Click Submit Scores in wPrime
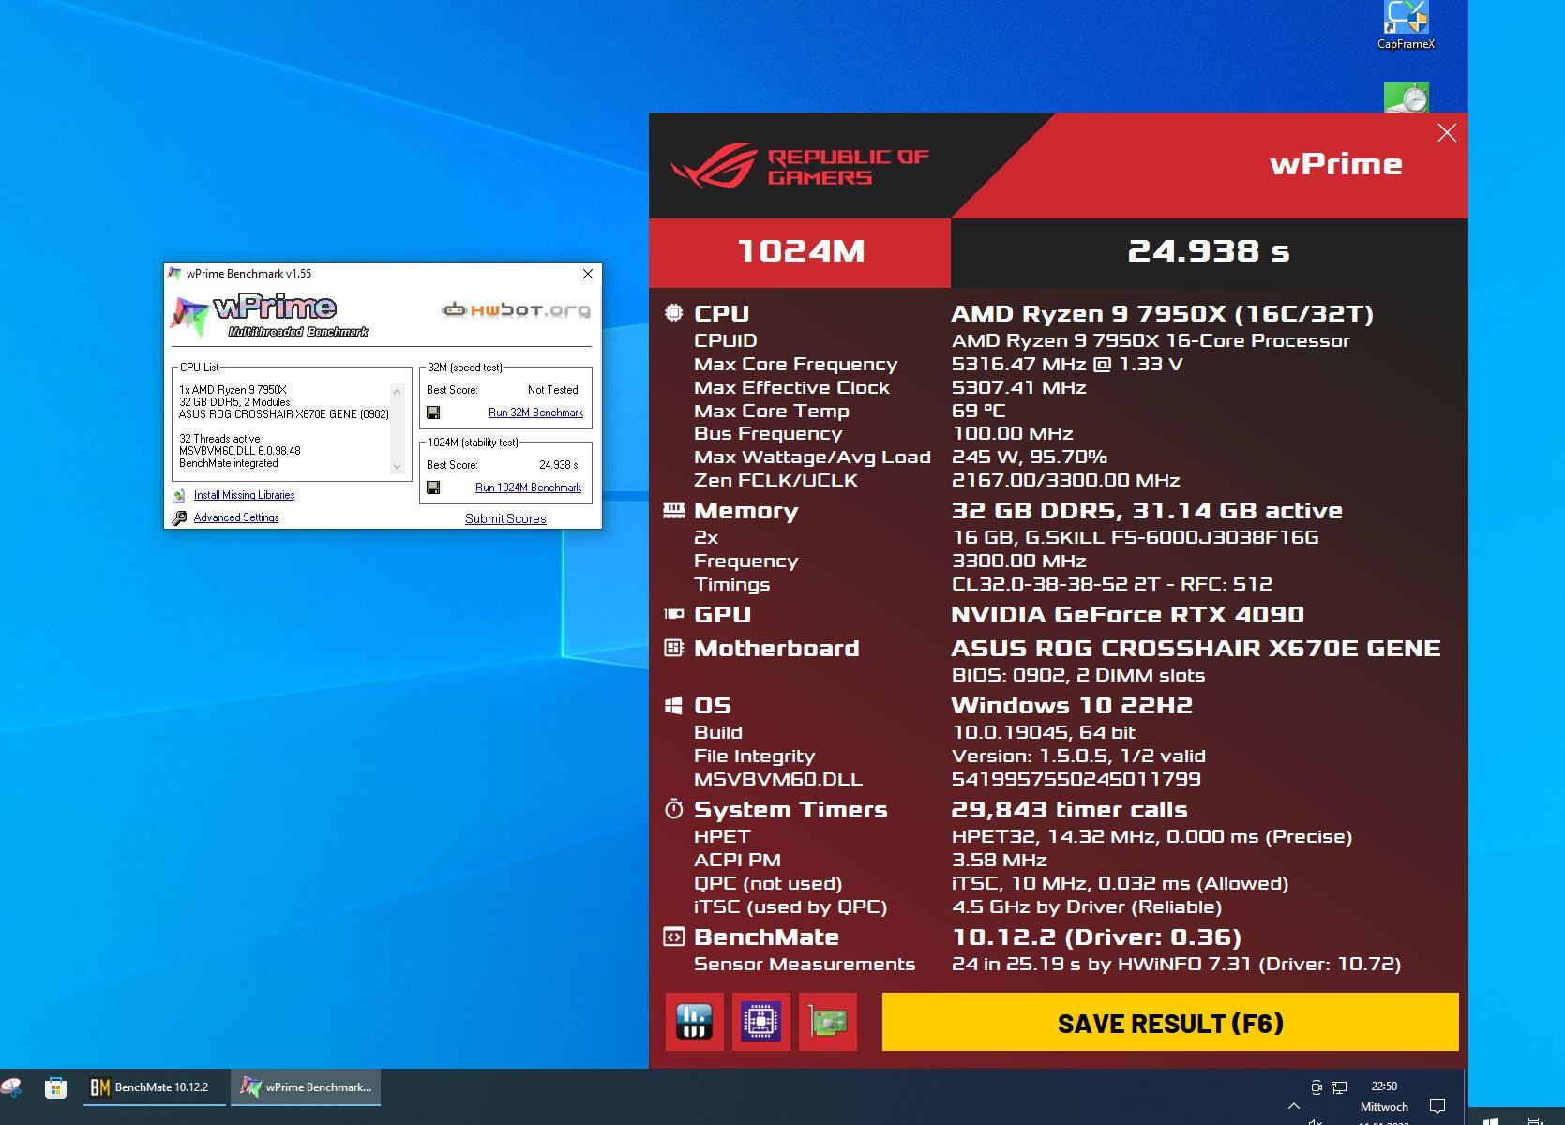This screenshot has width=1565, height=1125. click(x=505, y=518)
